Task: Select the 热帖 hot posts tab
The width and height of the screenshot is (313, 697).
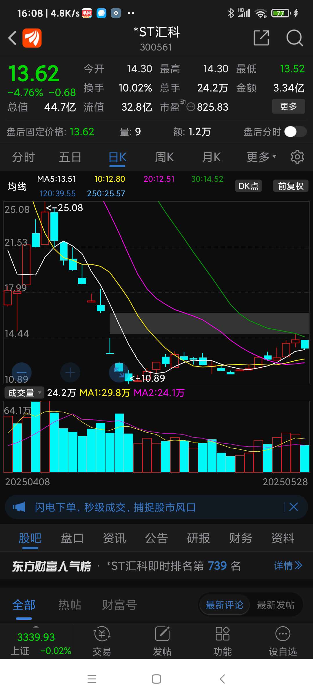Action: click(x=70, y=605)
